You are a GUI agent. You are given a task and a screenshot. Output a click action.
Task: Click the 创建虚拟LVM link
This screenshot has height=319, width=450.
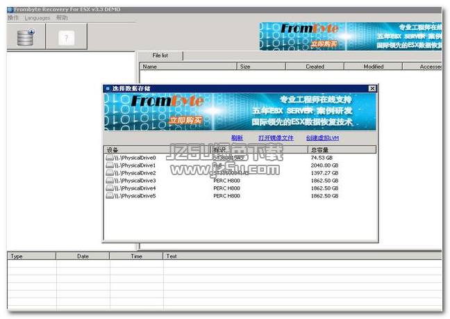[x=322, y=138]
